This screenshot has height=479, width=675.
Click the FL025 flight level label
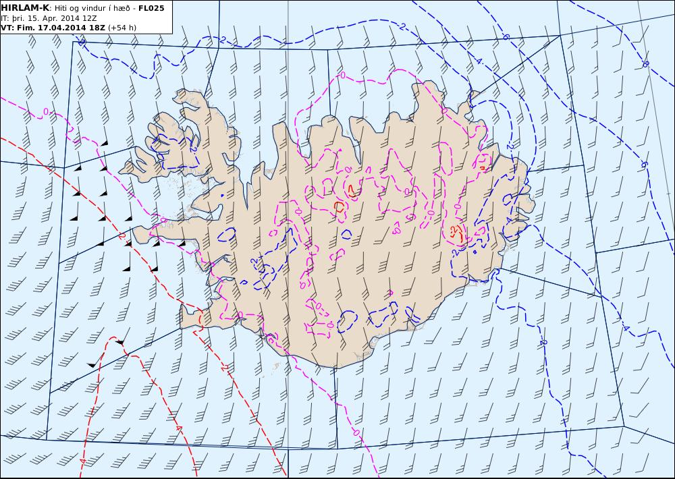151,8
